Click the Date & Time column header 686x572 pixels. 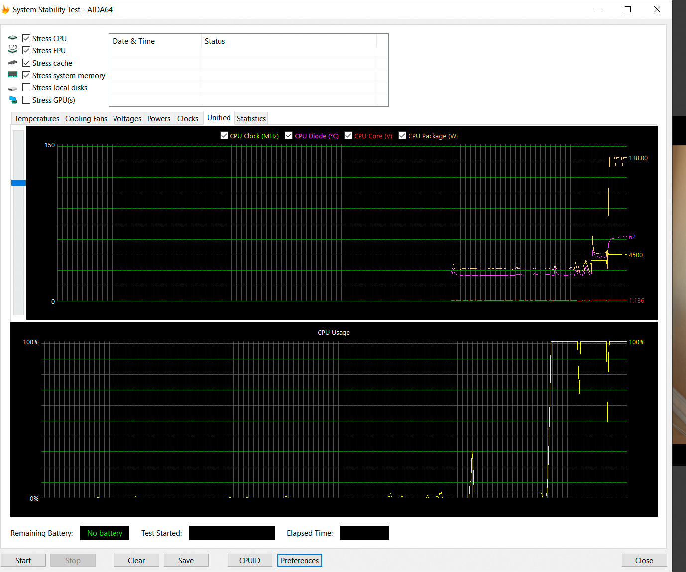(155, 41)
